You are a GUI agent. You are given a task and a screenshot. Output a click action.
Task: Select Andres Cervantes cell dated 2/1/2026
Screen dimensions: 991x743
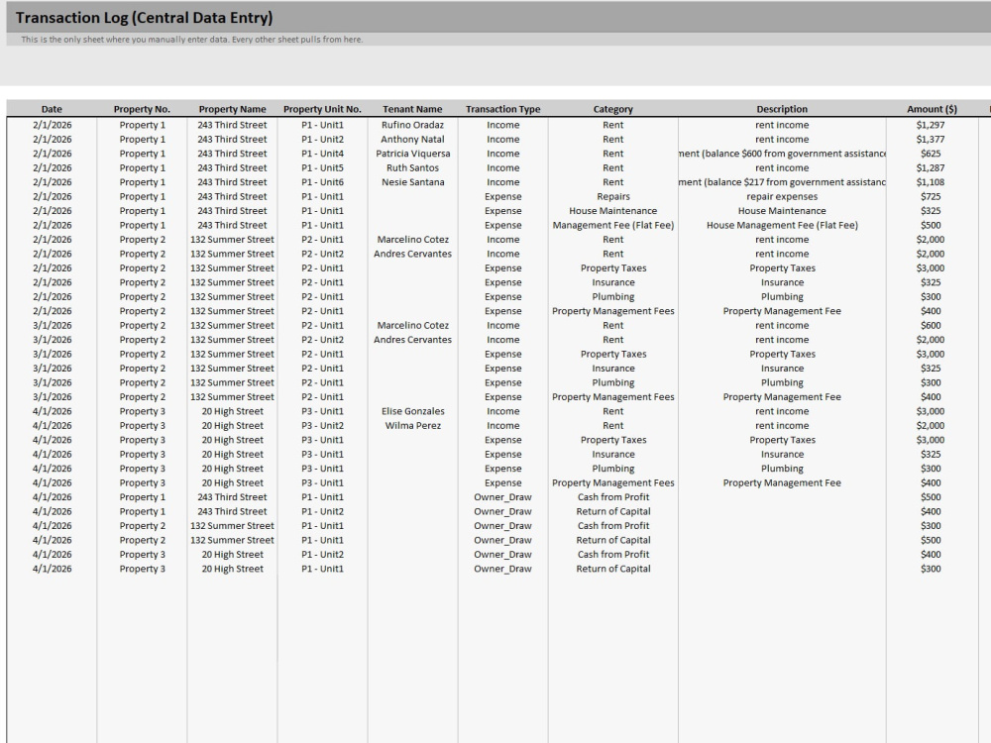coord(412,254)
